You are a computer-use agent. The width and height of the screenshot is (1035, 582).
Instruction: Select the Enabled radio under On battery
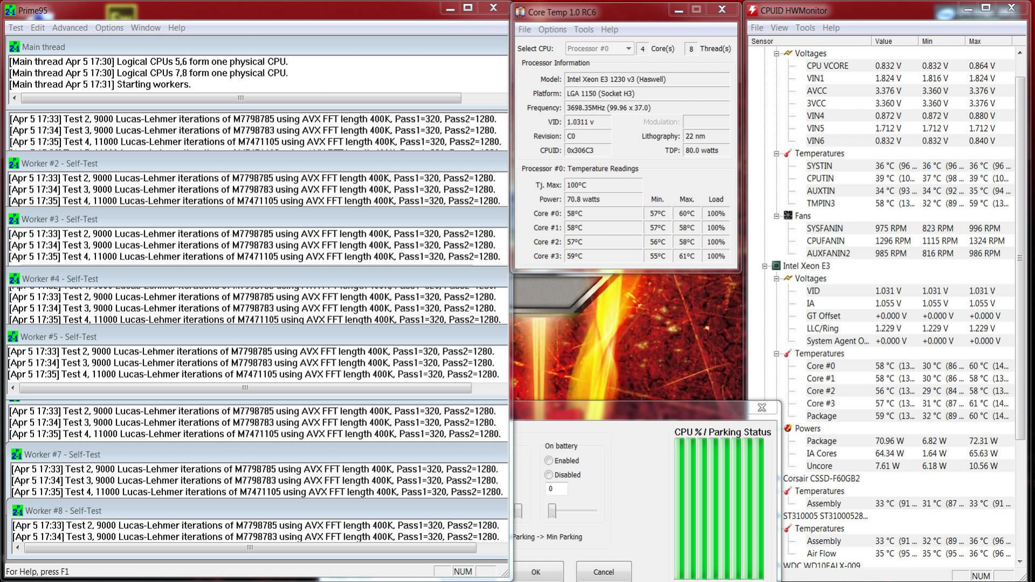[549, 461]
